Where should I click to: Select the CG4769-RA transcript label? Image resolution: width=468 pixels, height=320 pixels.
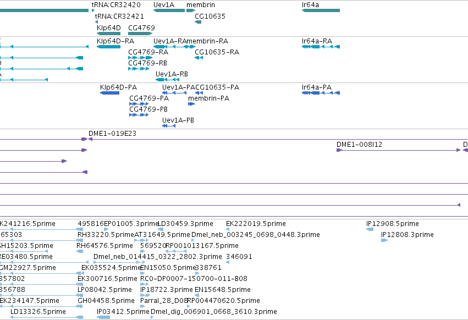click(148, 52)
